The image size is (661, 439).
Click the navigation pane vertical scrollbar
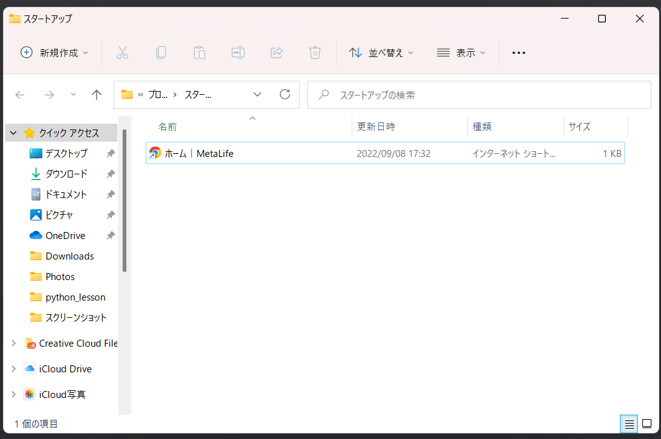pyautogui.click(x=124, y=201)
